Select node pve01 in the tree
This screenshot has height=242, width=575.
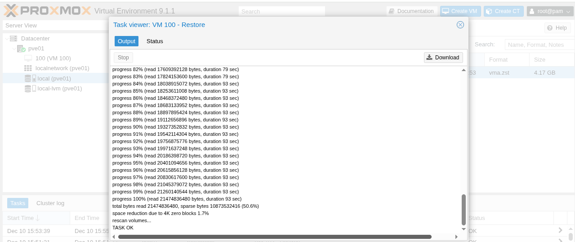tap(36, 49)
